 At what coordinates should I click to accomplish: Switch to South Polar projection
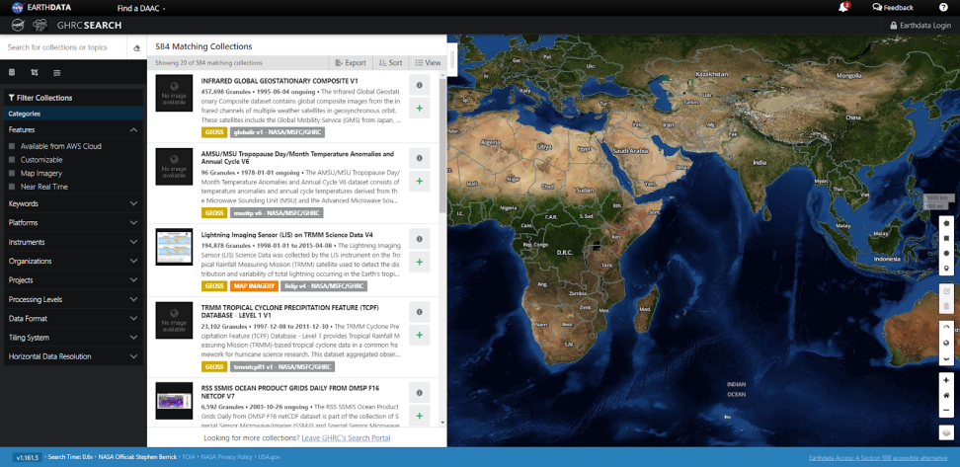tap(947, 358)
